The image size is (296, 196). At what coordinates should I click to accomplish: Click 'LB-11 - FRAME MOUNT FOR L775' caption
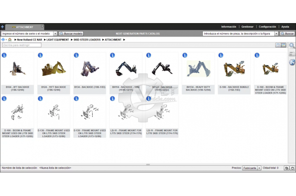coord(126,132)
